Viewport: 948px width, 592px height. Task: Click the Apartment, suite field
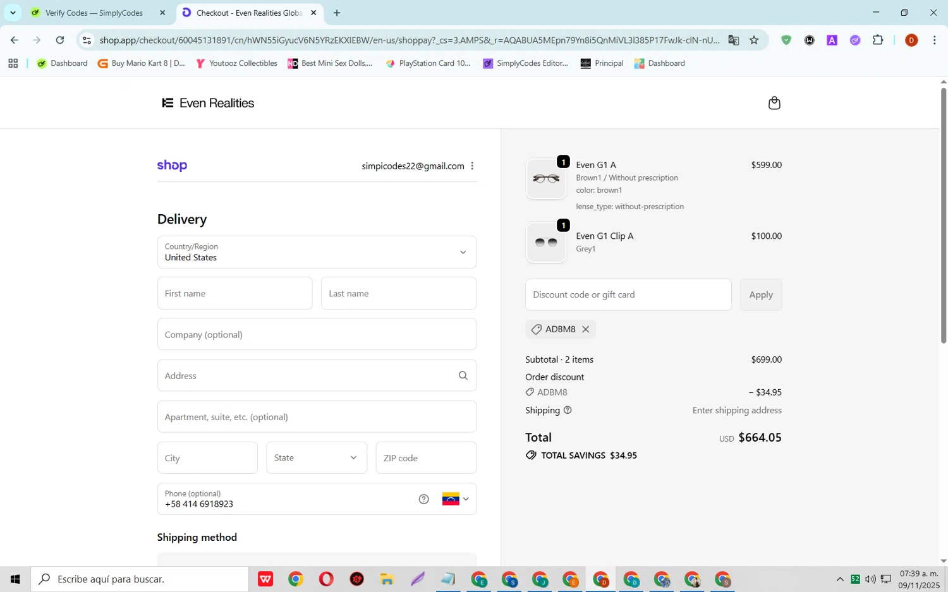[317, 416]
